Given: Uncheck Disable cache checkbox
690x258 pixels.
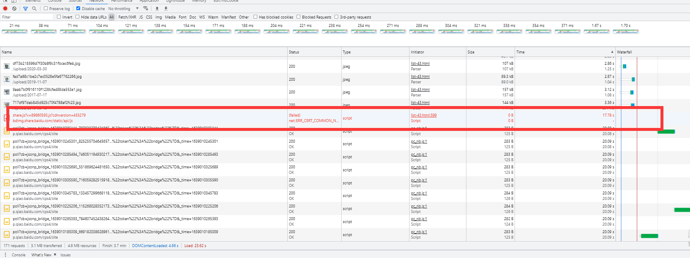Looking at the screenshot, I should pos(78,8).
